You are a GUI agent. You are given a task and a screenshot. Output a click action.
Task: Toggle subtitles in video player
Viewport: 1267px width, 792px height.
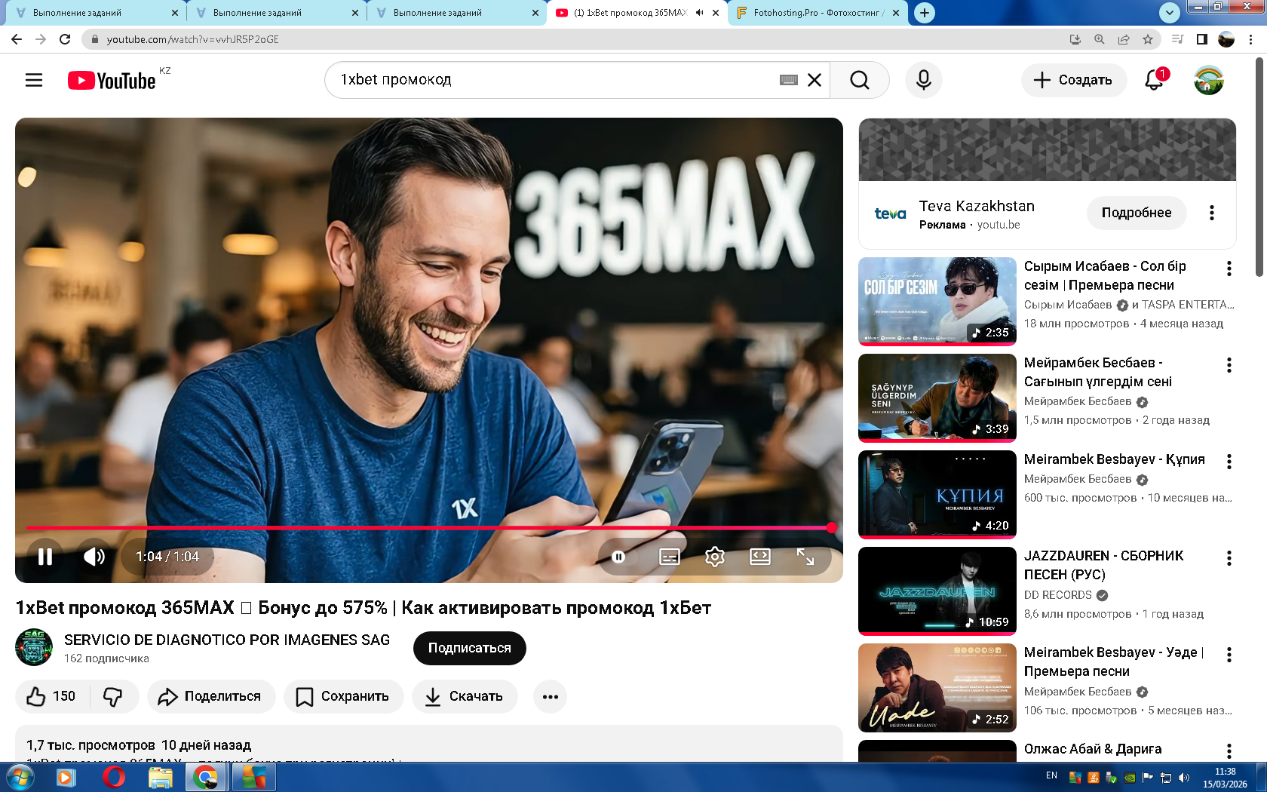[669, 557]
